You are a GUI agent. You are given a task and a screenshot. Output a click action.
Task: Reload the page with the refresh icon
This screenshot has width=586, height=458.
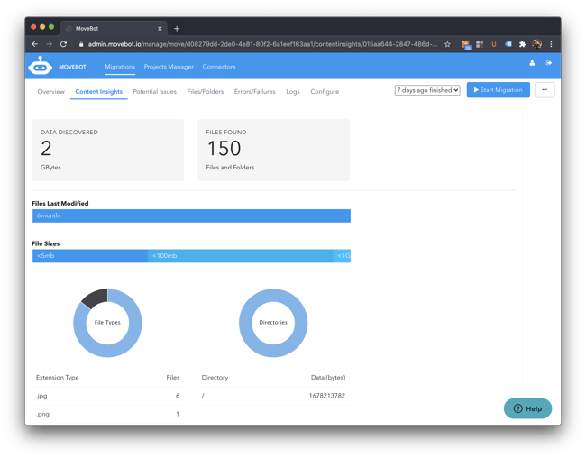pos(64,44)
